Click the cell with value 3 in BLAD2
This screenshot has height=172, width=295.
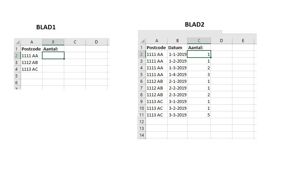199,74
